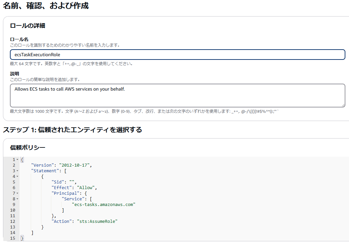Click the "Action" key on line 12
349x243 pixels.
click(x=62, y=222)
